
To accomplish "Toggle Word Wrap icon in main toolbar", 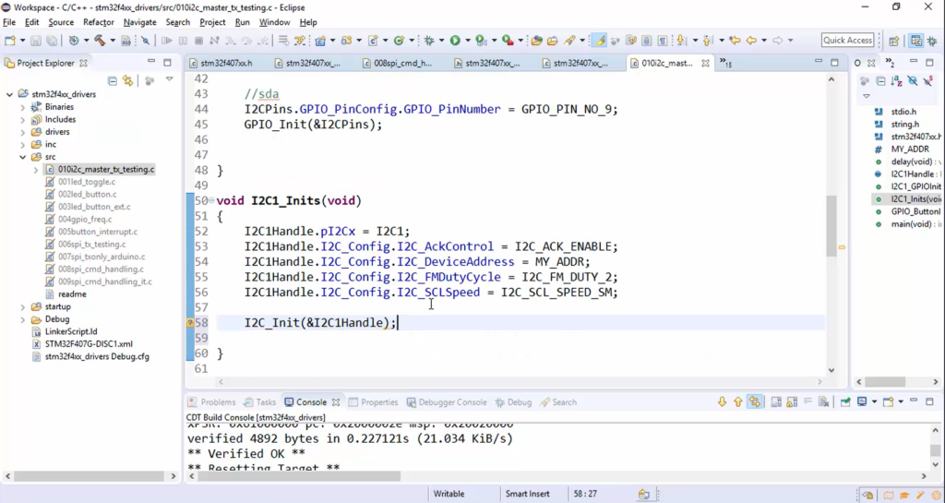I will tap(631, 41).
